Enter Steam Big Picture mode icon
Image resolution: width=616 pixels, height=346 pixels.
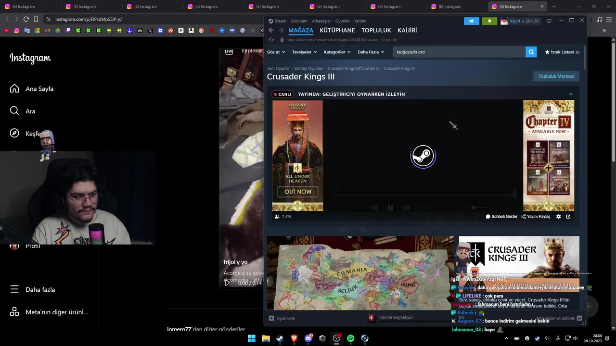pos(549,21)
